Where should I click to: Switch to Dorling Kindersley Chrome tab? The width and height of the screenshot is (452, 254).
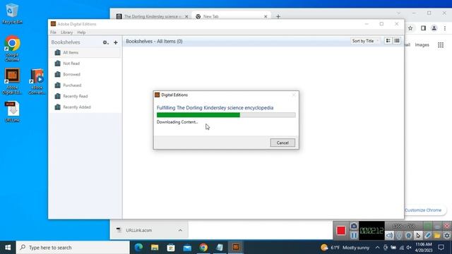point(153,16)
